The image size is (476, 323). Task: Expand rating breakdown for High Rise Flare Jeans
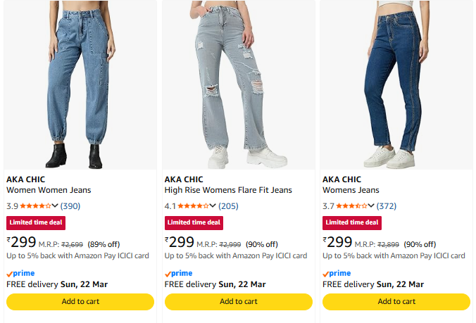click(213, 206)
